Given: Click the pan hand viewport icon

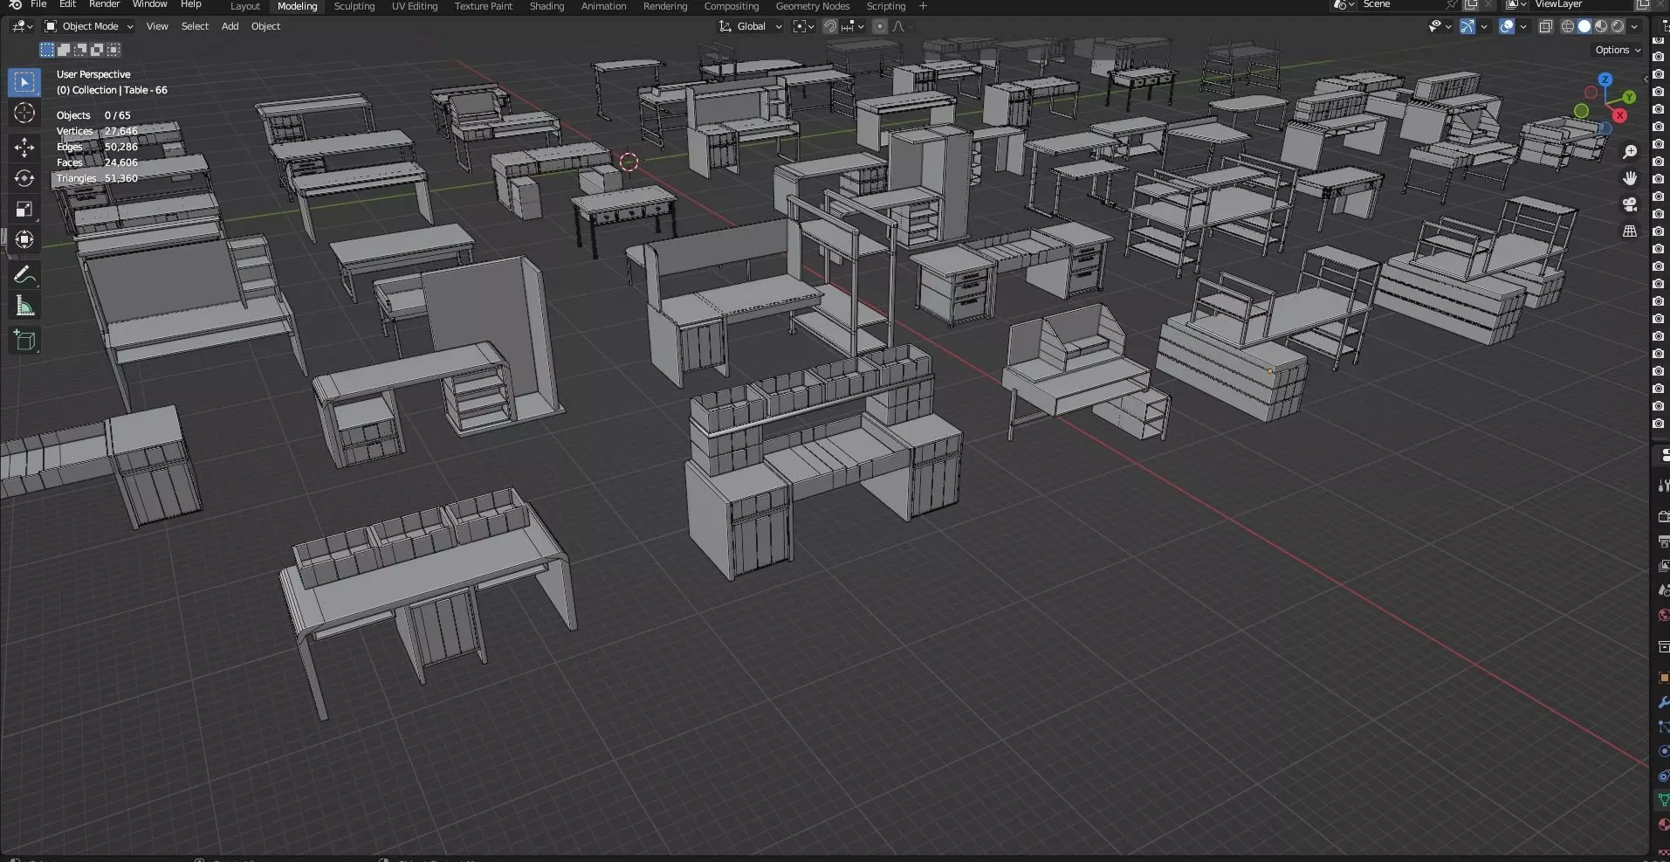Looking at the screenshot, I should click(x=1630, y=178).
